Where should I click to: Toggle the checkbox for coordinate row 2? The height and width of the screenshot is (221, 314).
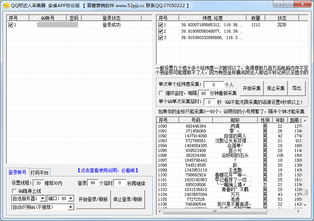tap(160, 32)
